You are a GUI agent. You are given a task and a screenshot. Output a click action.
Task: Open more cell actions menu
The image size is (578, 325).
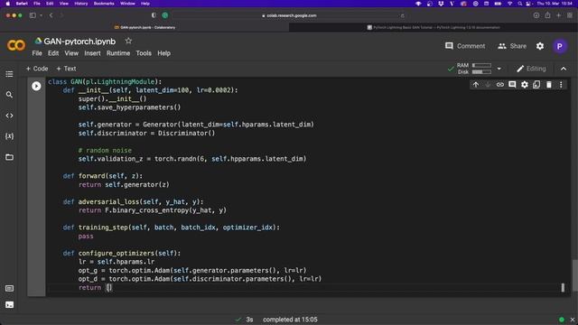pos(561,85)
